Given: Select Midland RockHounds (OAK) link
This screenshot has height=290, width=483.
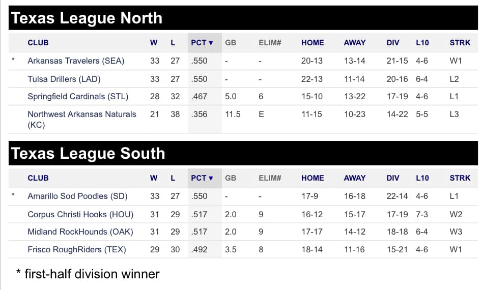Looking at the screenshot, I should (x=80, y=232).
